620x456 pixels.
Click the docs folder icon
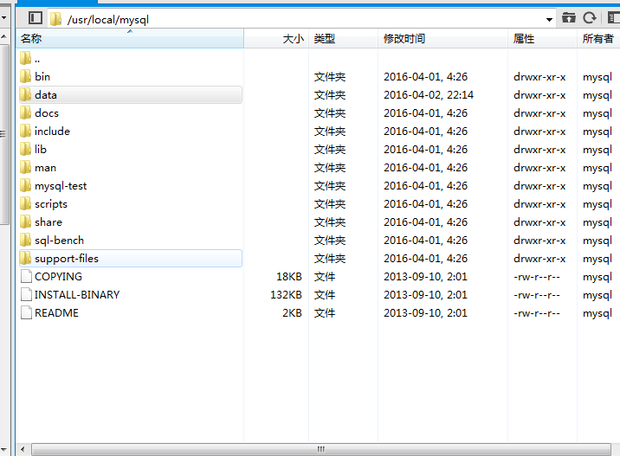25,112
